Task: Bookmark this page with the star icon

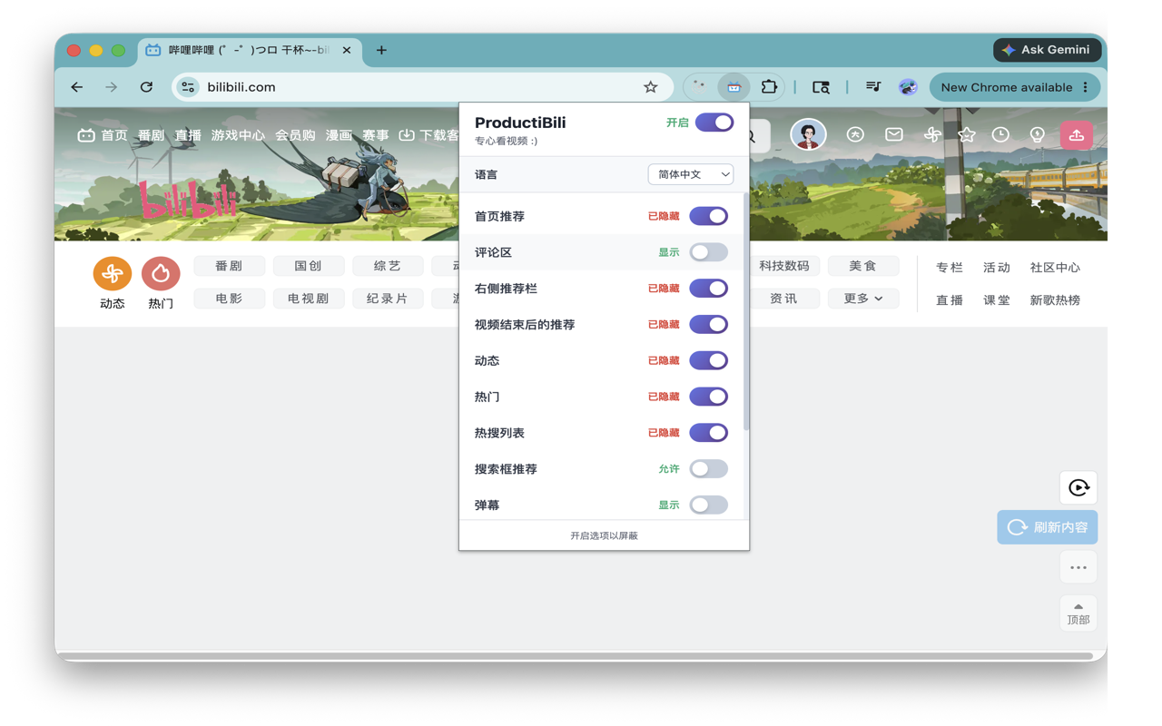Action: tap(650, 87)
